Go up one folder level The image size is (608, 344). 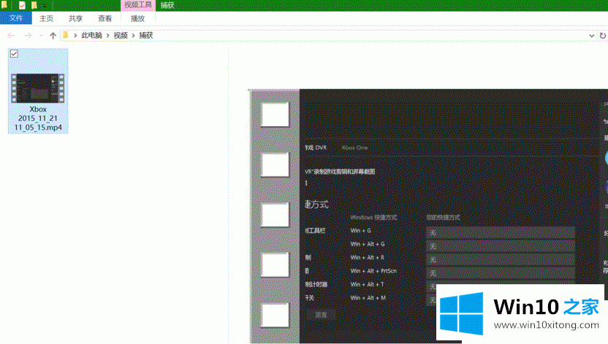tap(53, 36)
